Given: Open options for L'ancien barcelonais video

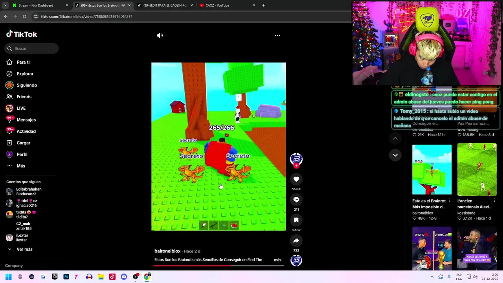Looking at the screenshot, I should 494,201.
